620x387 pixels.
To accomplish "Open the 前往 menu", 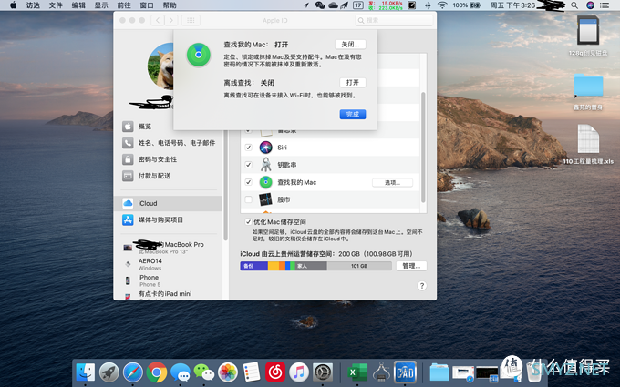I will coord(124,5).
